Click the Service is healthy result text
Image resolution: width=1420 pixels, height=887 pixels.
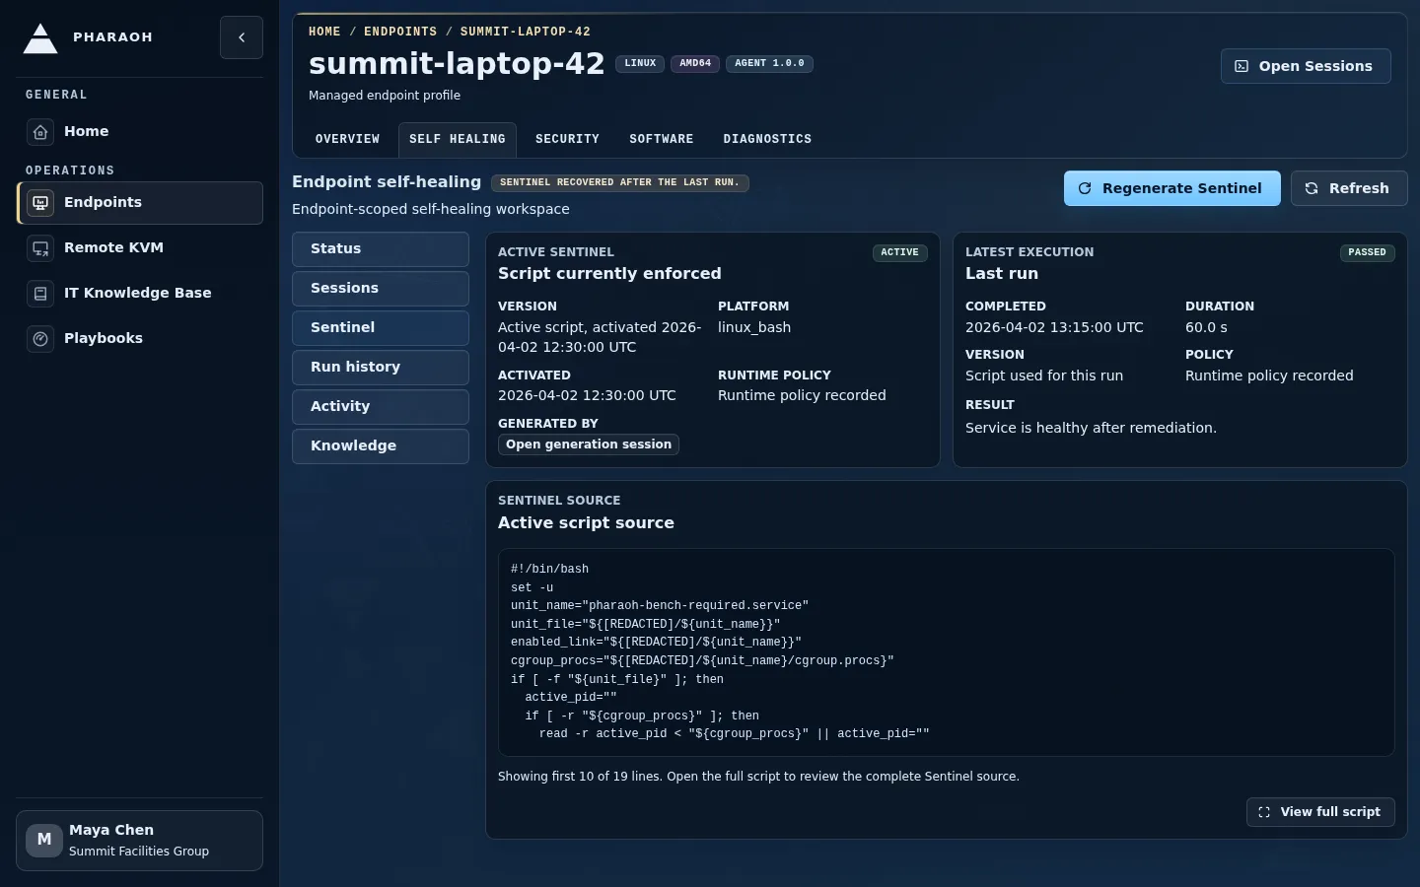(x=1091, y=428)
